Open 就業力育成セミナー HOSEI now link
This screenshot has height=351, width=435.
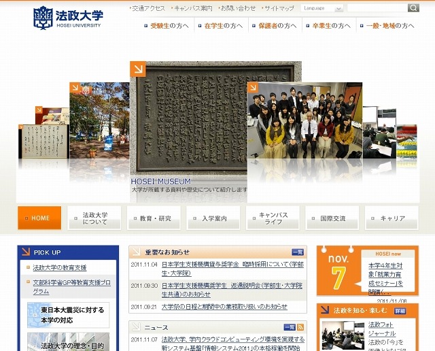[x=385, y=279]
